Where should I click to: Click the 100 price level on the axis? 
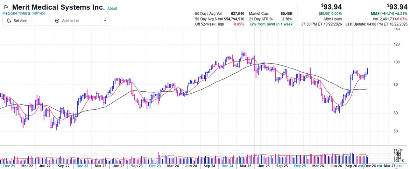(396, 62)
